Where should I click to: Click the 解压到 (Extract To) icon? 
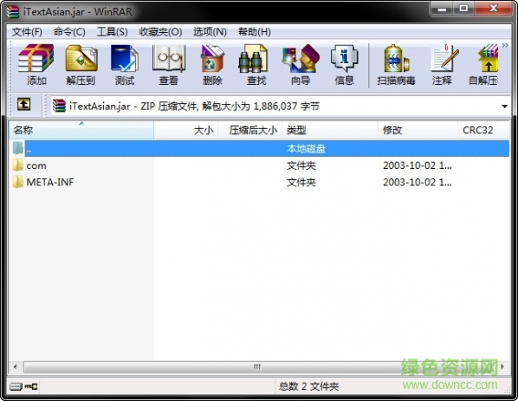point(81,66)
